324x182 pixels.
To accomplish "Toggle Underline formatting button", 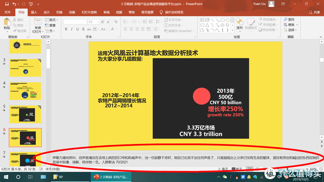I will pyautogui.click(x=77, y=29).
